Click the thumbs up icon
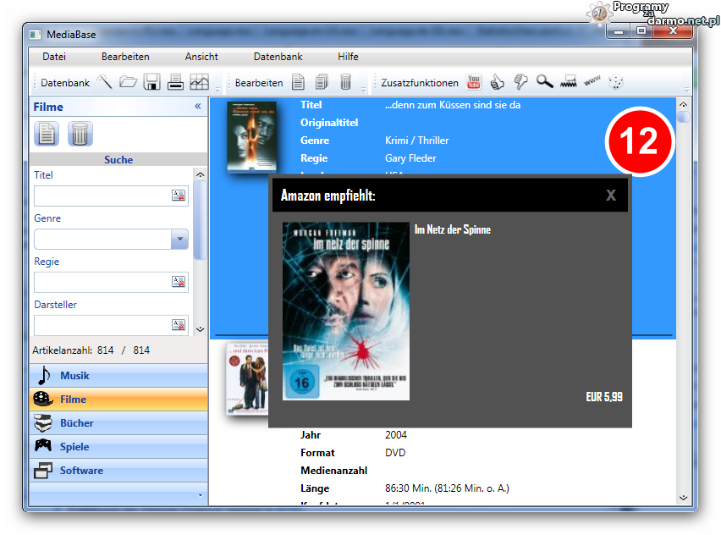The height and width of the screenshot is (535, 721). pos(498,82)
